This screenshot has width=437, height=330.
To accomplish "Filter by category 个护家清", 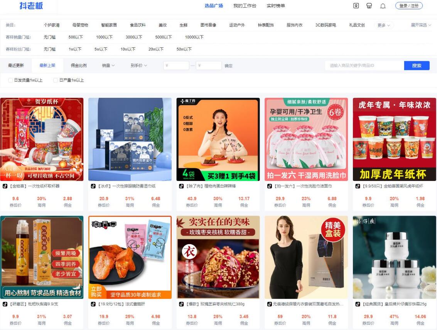I will (52, 25).
